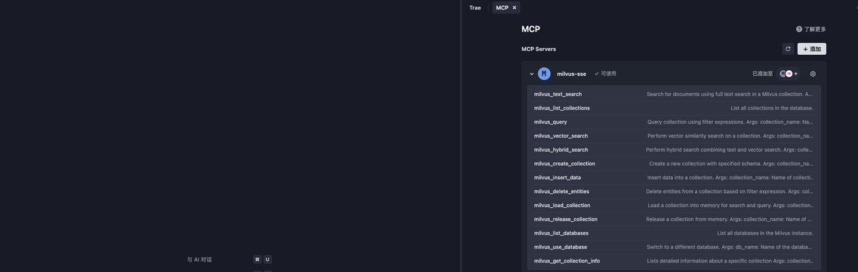Select milvus_delete_entities tool row
The image size is (858, 272).
[x=674, y=192]
